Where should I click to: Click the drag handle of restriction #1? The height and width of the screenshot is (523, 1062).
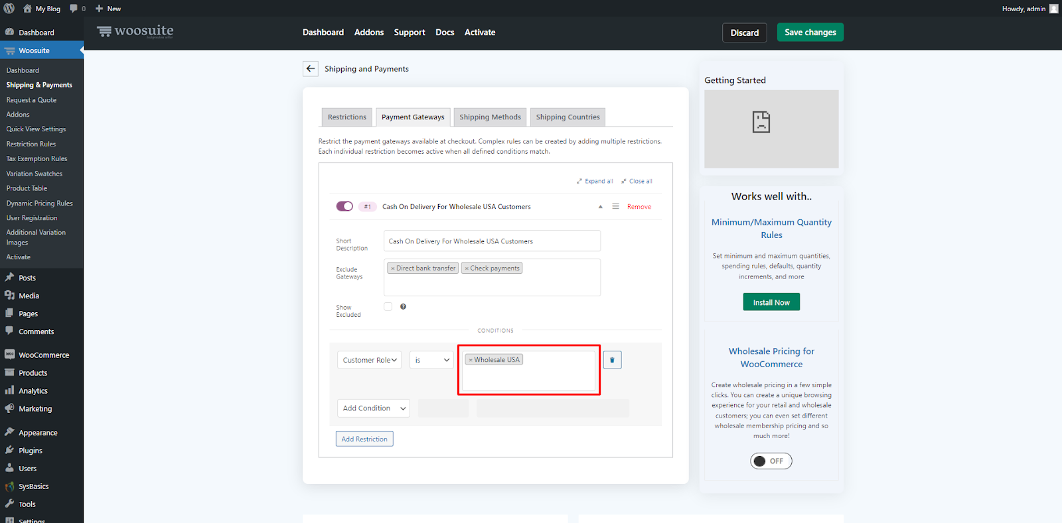[x=615, y=207]
